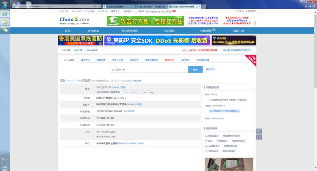Close the zzz.gov.cn Whois browser tab
This screenshot has width=317, height=171.
200,6
